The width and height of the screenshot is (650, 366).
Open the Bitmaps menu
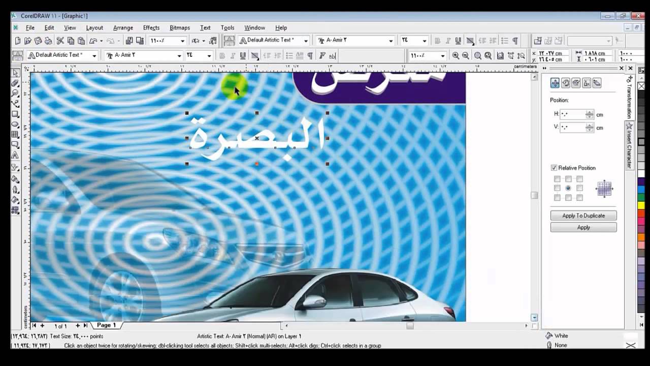[x=180, y=27]
